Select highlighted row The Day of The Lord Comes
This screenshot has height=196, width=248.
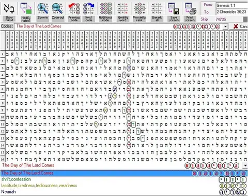124,173
